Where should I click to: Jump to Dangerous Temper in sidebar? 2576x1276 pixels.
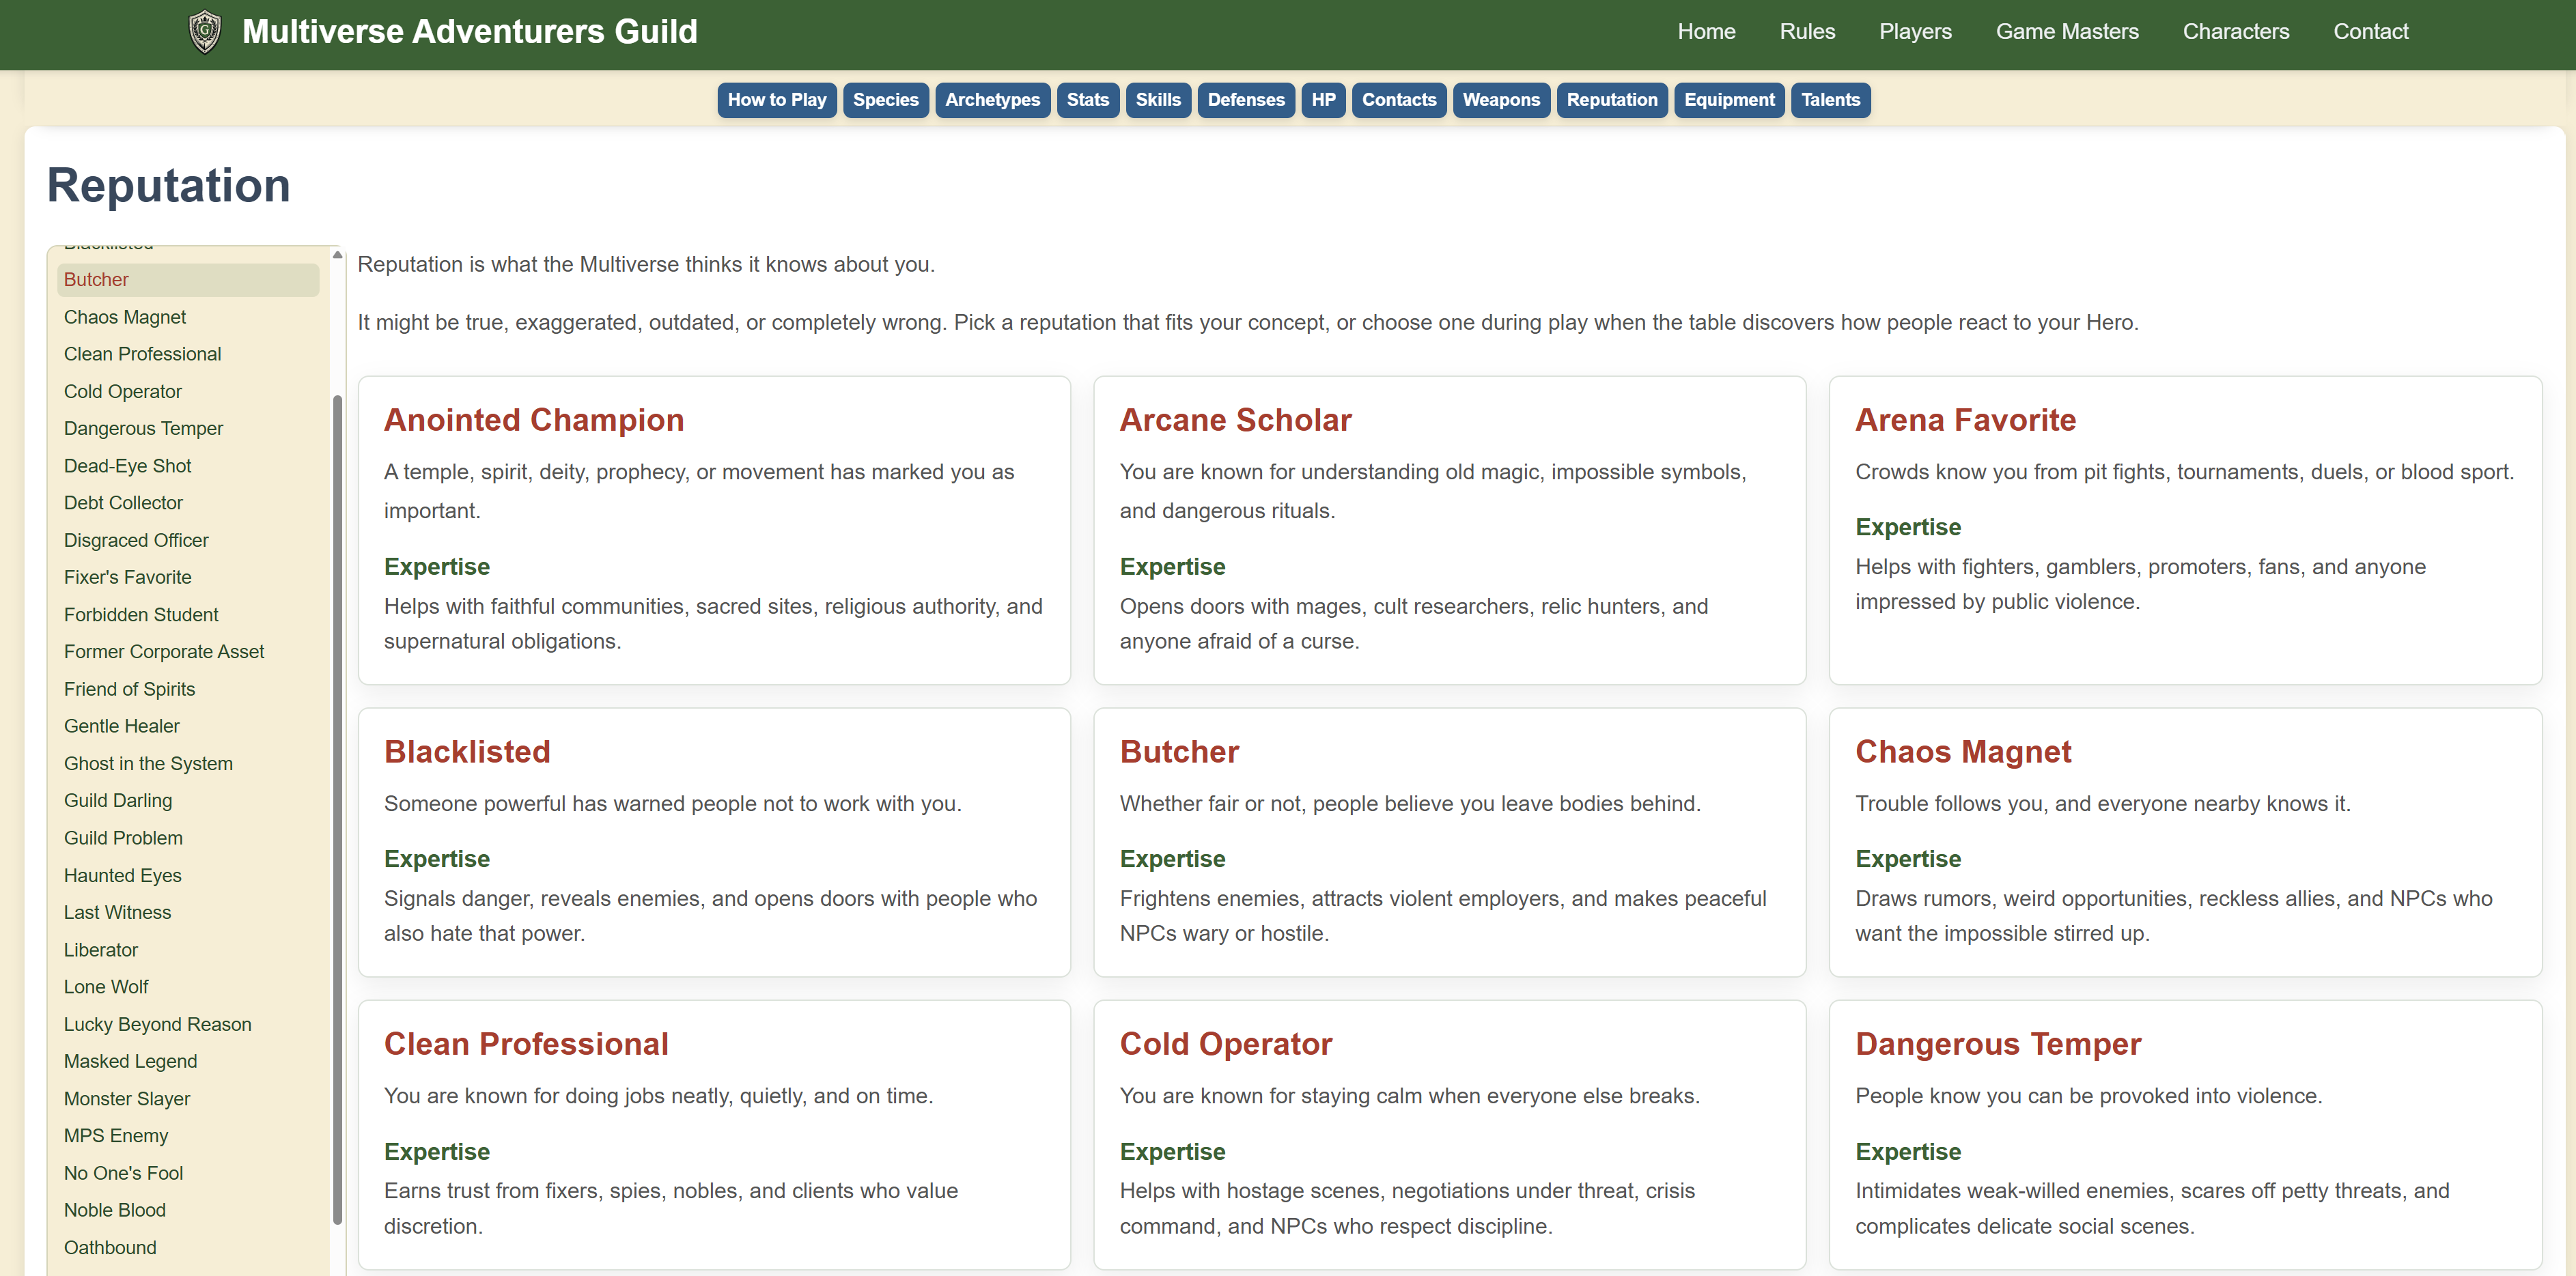click(x=188, y=429)
